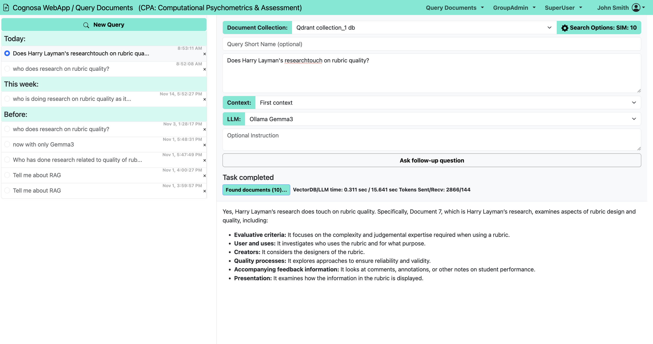The image size is (653, 344).
Task: Delete the Nov 14 rubric quality query
Action: [205, 100]
